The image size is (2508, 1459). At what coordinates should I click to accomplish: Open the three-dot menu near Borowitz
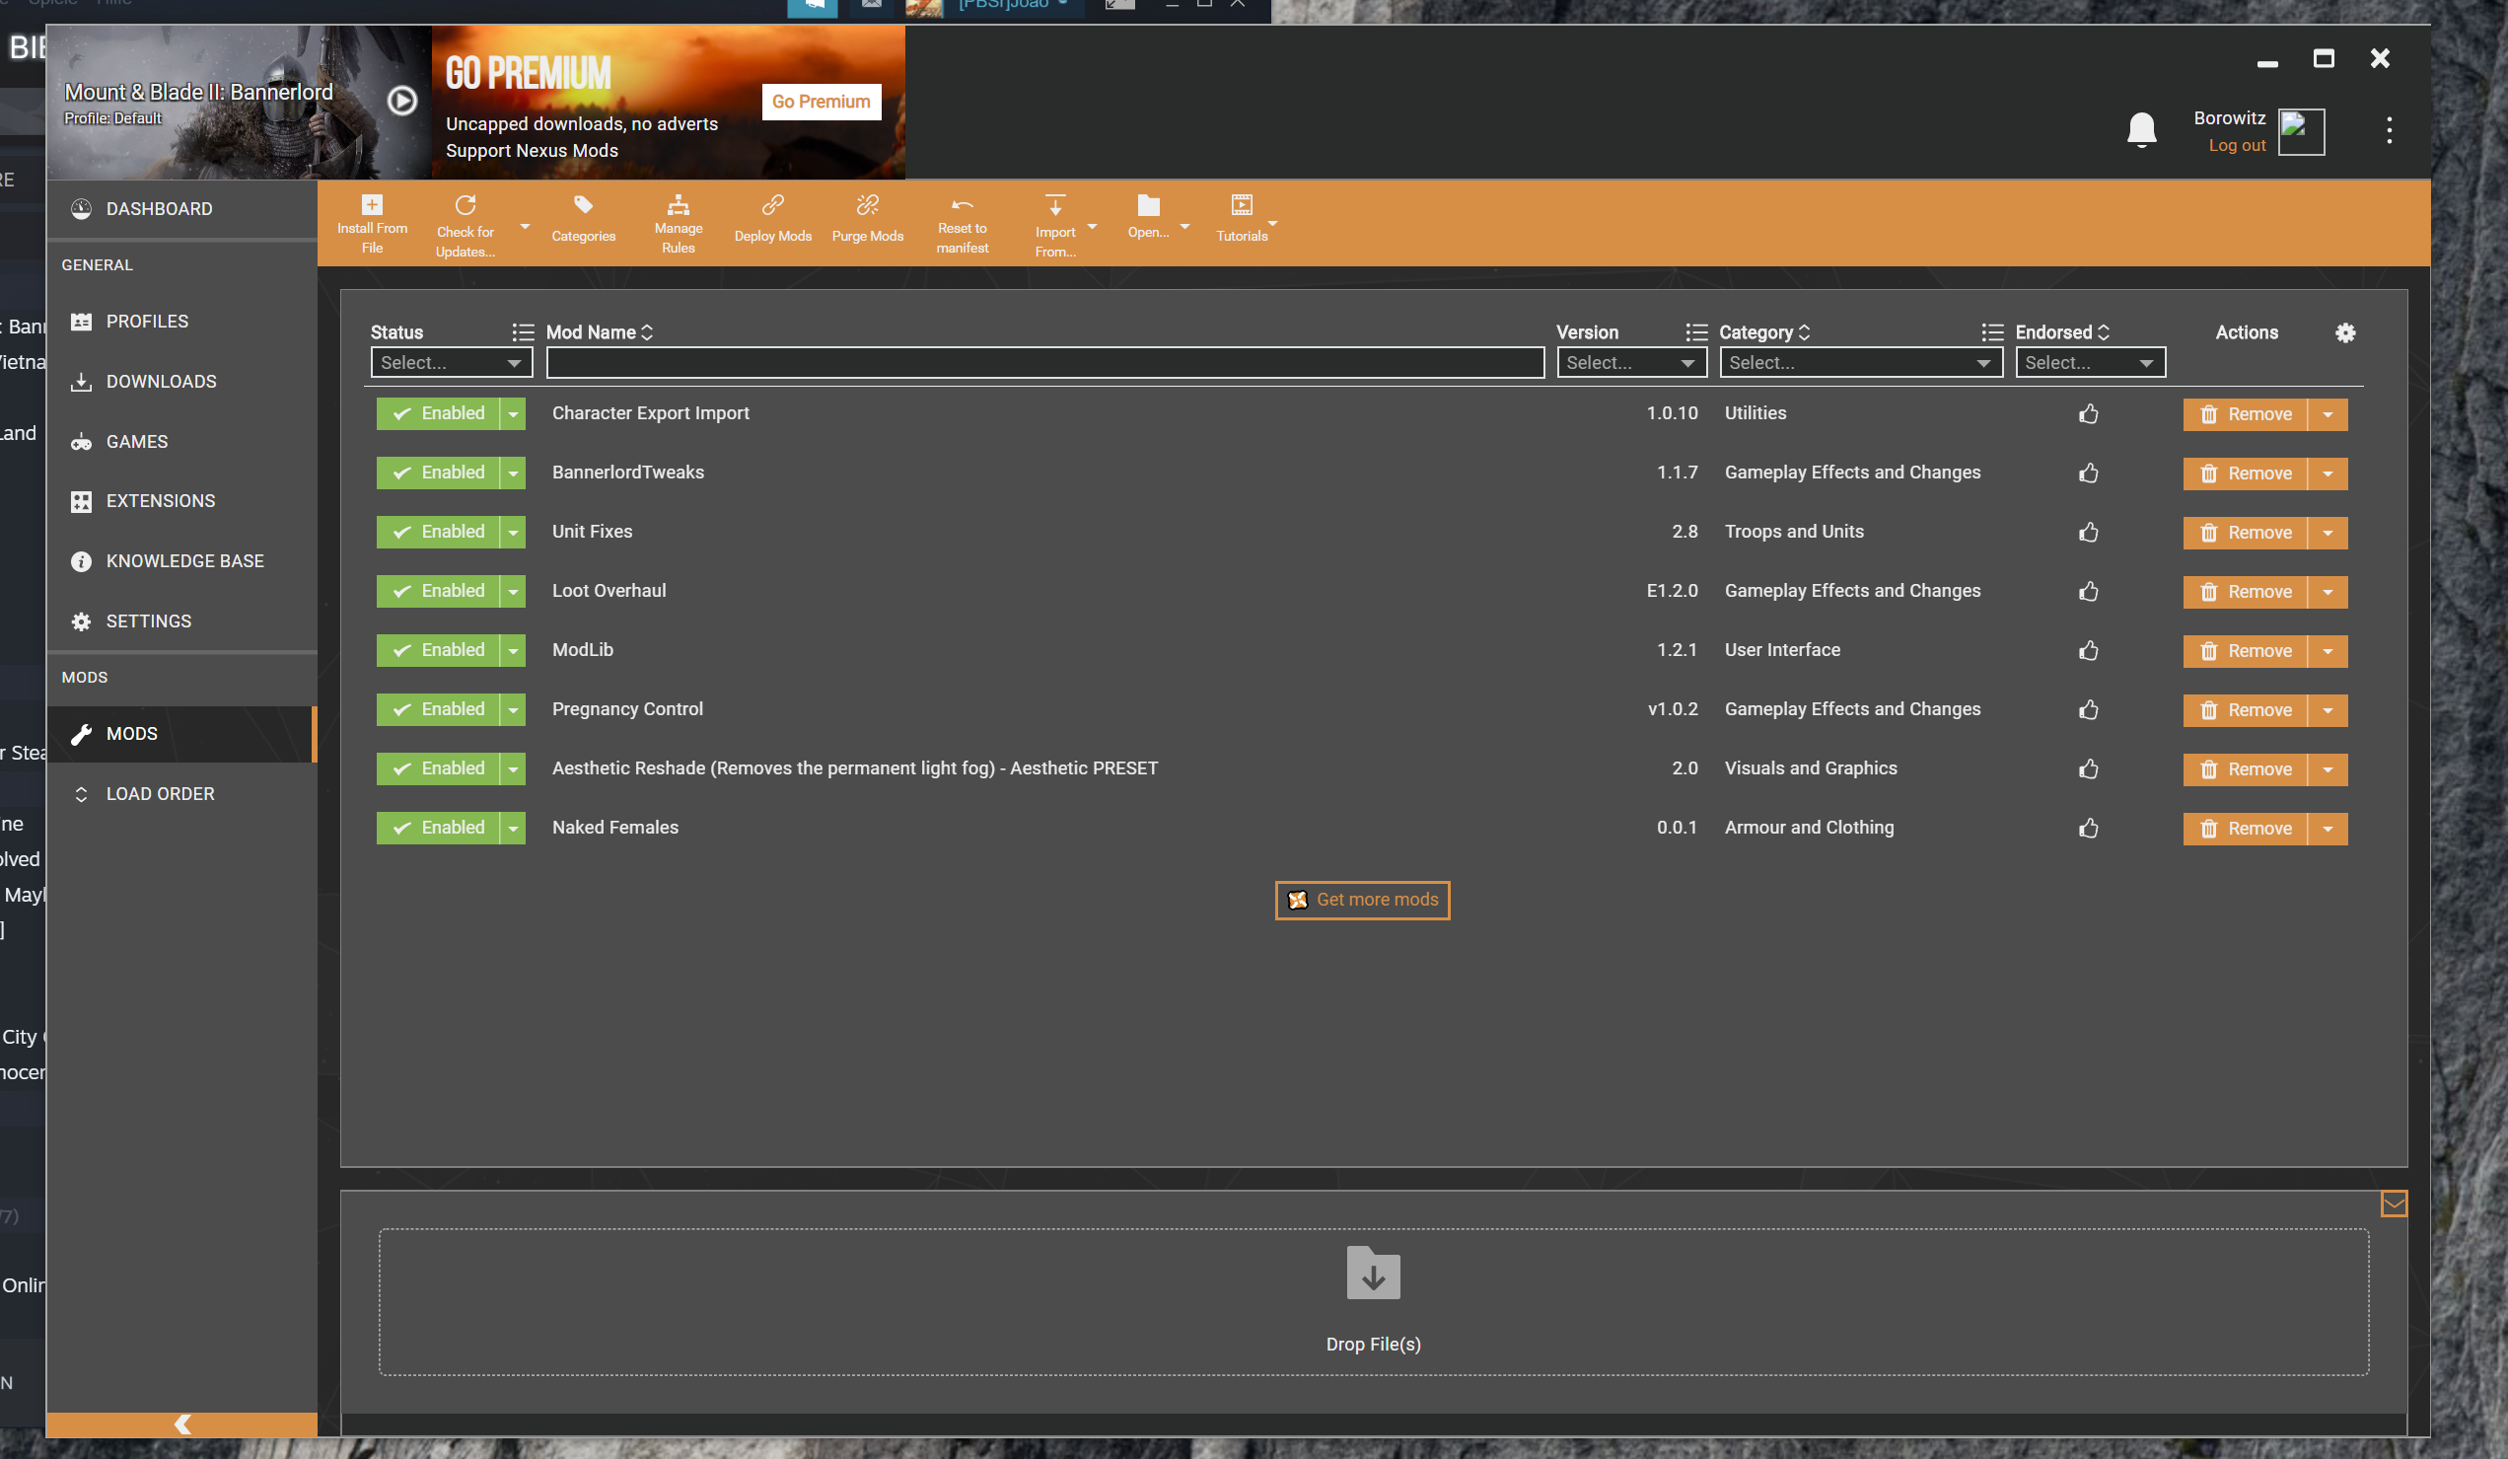[x=2389, y=130]
